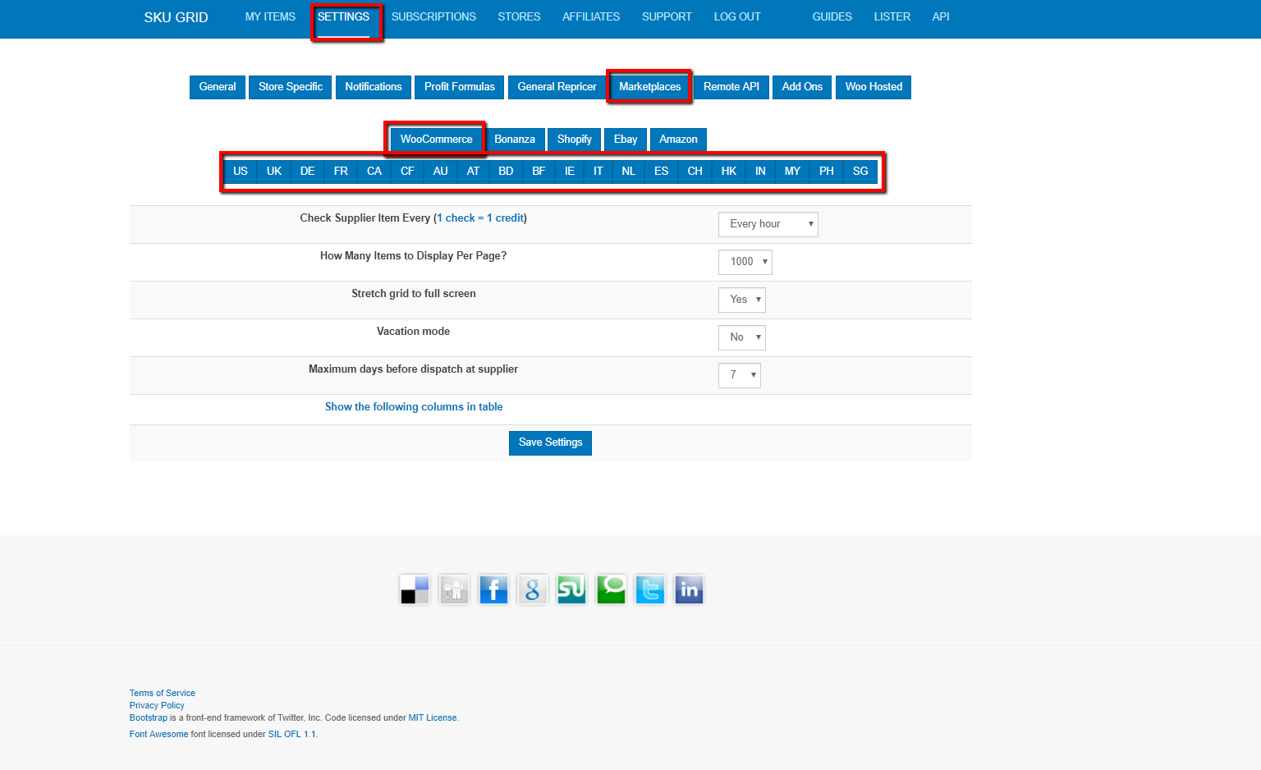Open LISTER in the top menu
Viewport: 1261px width, 770px height.
coord(892,16)
